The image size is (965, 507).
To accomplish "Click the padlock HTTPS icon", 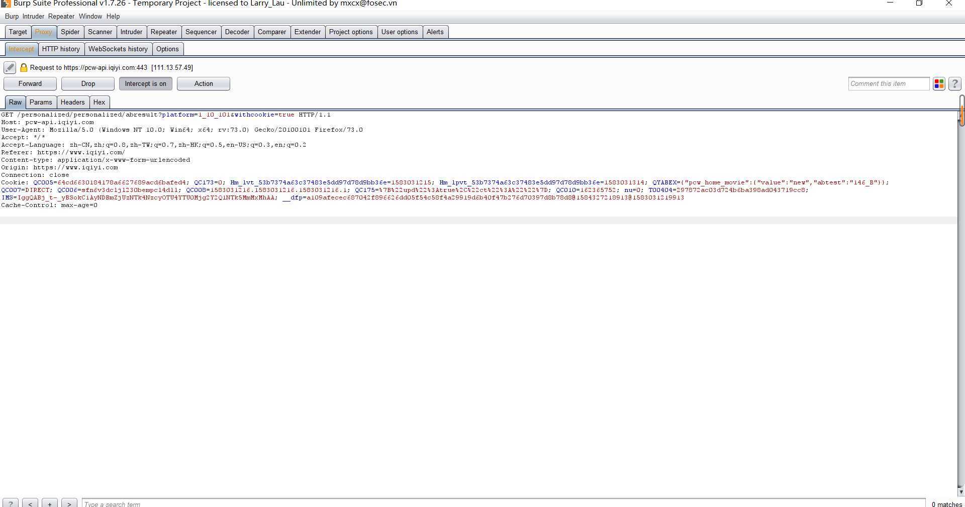I will (x=24, y=67).
